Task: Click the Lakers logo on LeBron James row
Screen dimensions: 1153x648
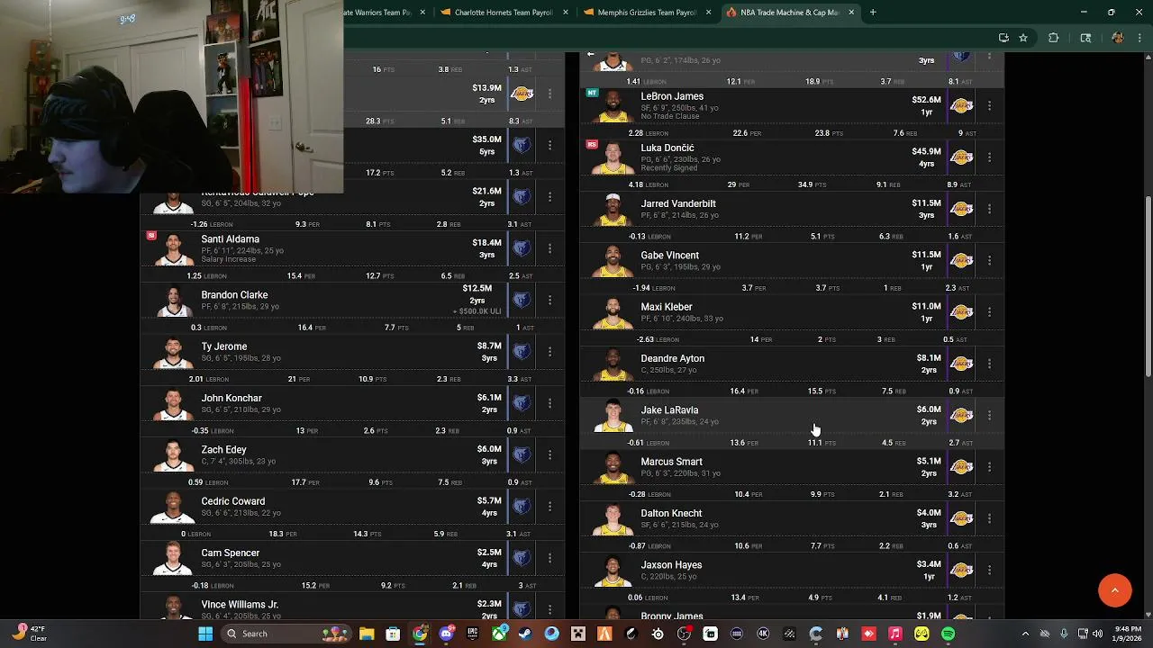Action: pyautogui.click(x=962, y=106)
